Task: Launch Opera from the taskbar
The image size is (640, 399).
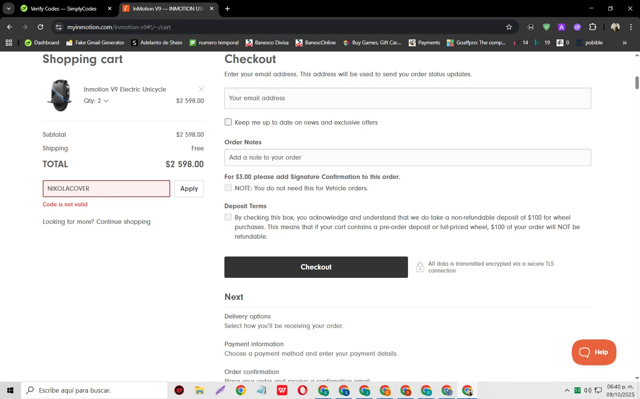Action: 303,390
